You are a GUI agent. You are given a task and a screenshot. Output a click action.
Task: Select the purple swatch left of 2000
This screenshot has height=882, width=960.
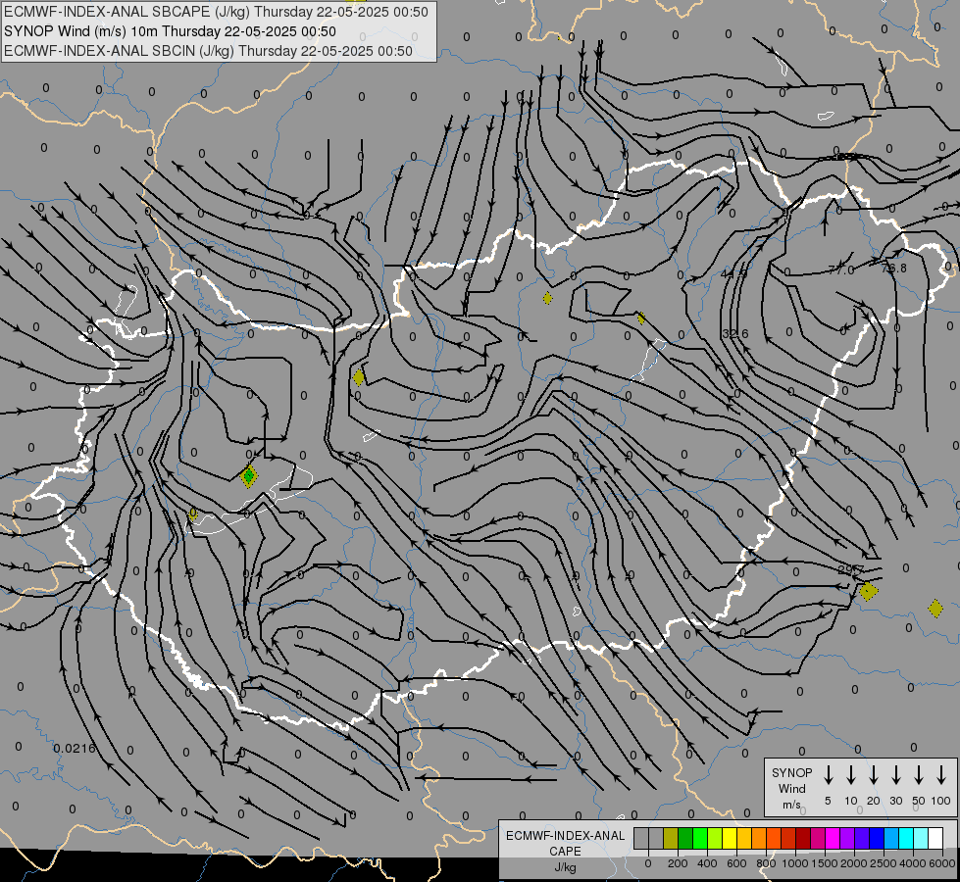click(x=848, y=839)
